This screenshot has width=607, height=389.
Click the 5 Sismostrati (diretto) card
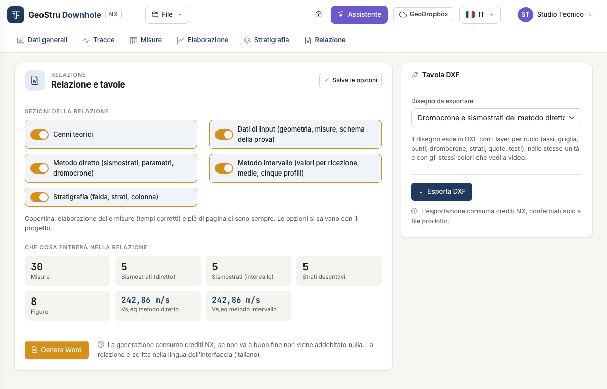158,271
